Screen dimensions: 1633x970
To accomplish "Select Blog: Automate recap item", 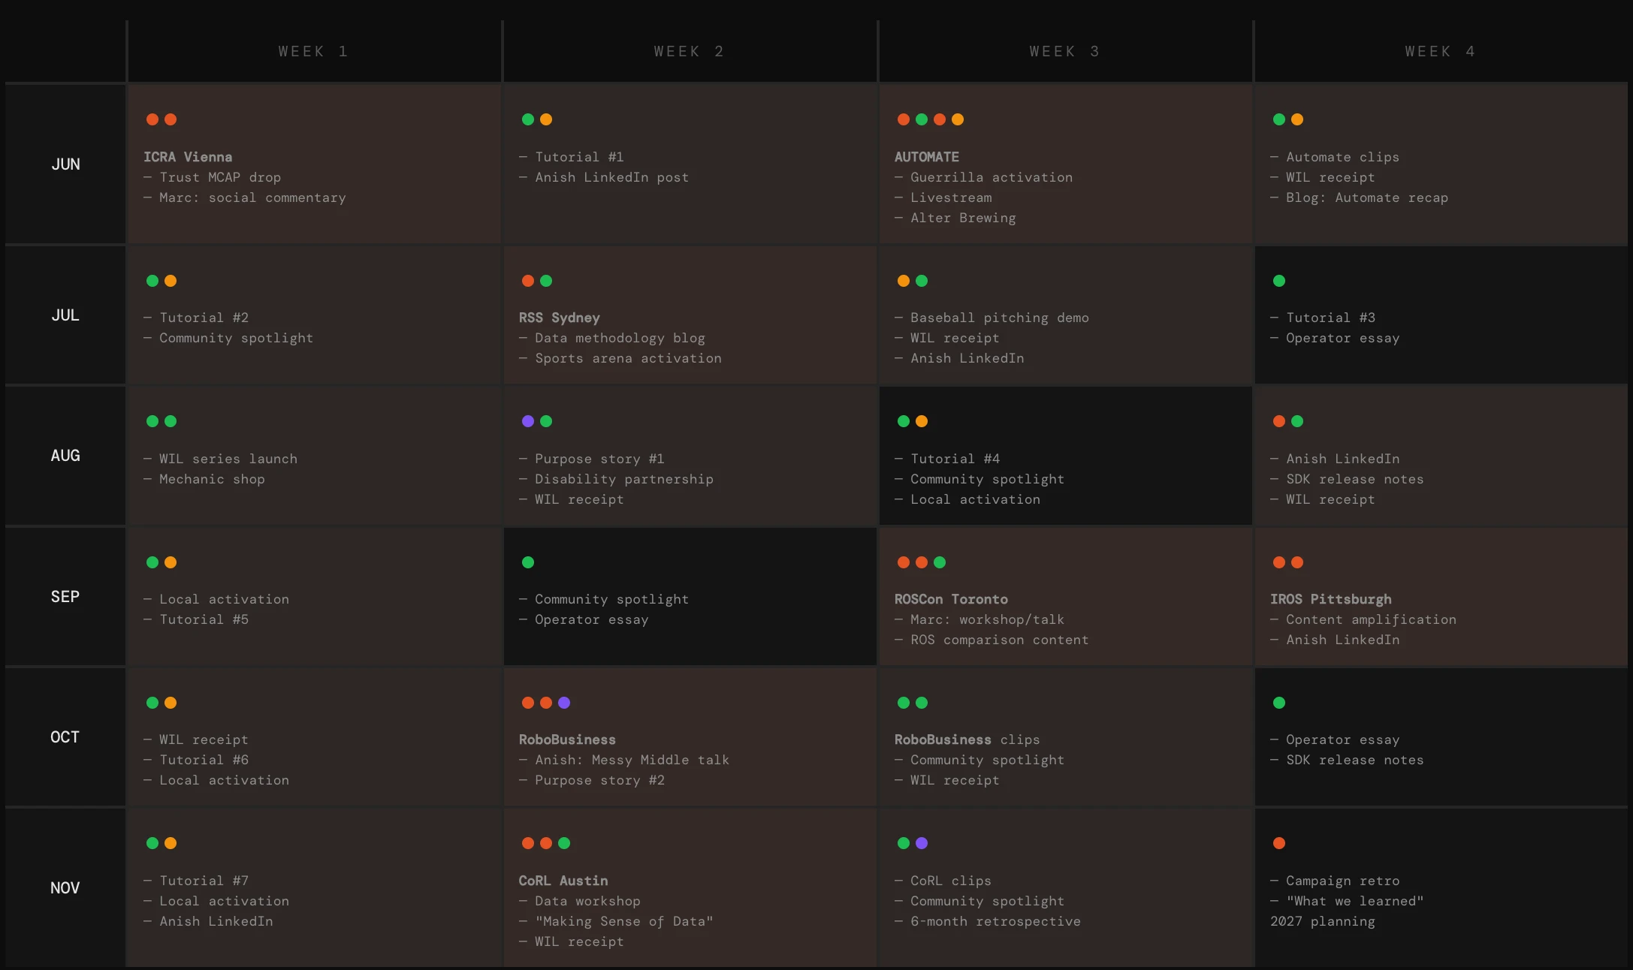I will tap(1359, 197).
